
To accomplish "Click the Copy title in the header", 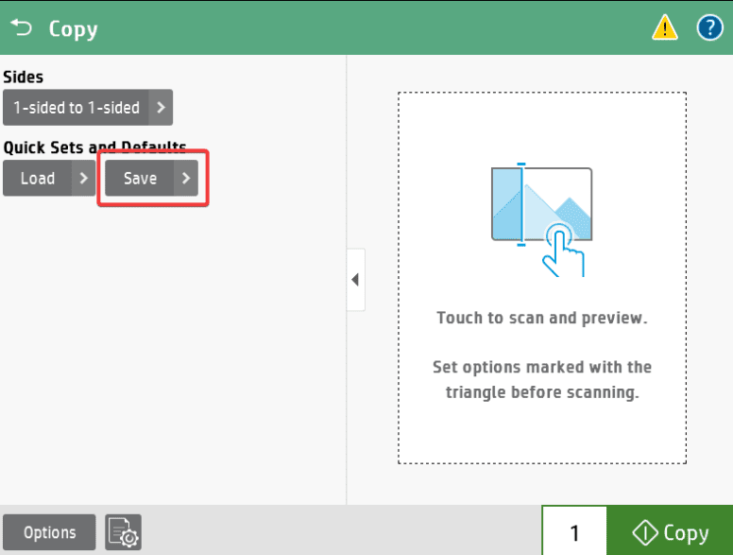I will 73,28.
